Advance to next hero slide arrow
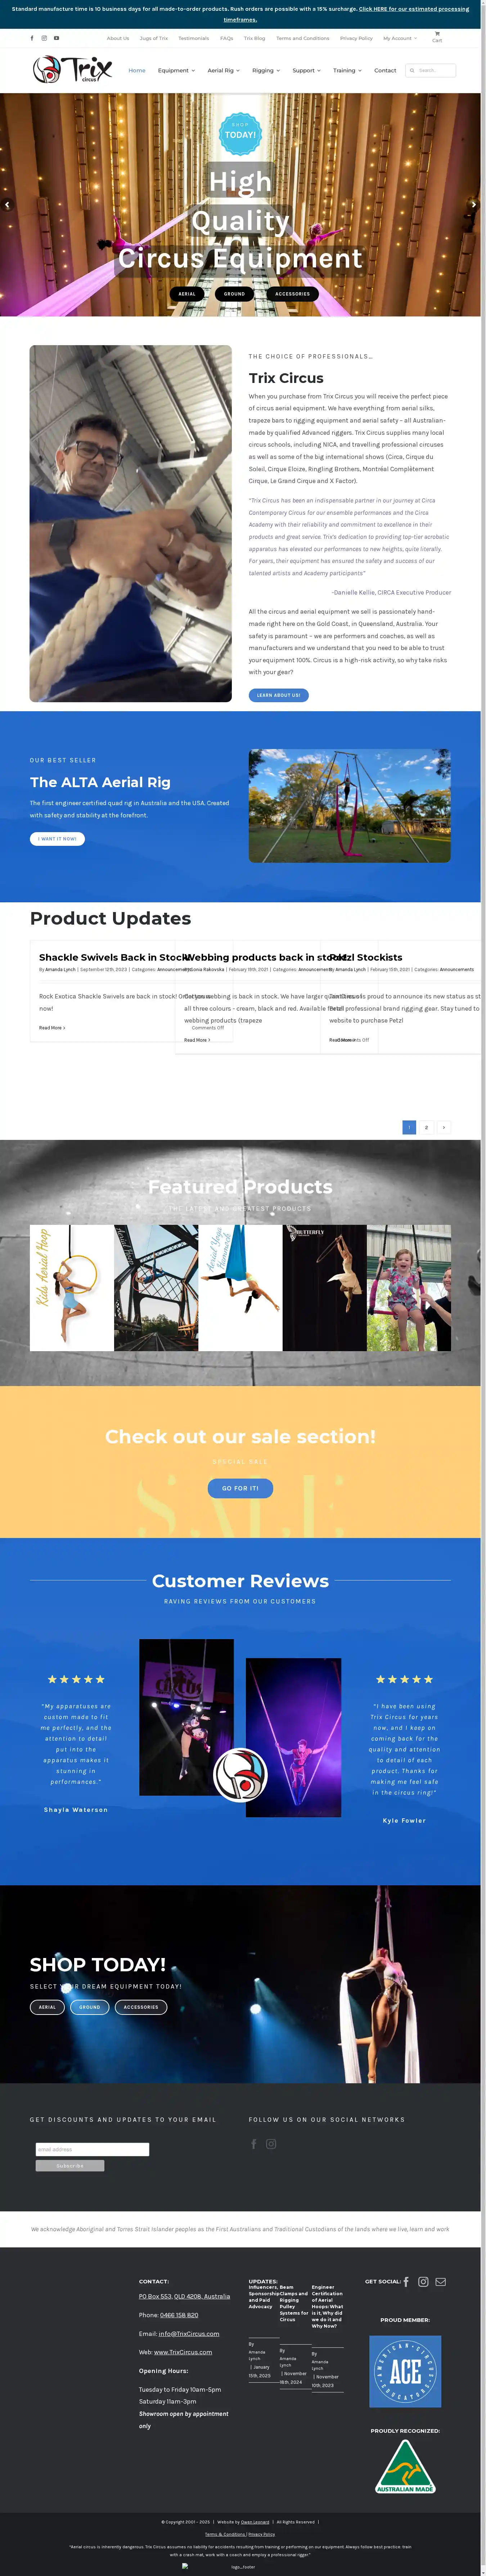This screenshot has height=2576, width=486. coord(474,205)
